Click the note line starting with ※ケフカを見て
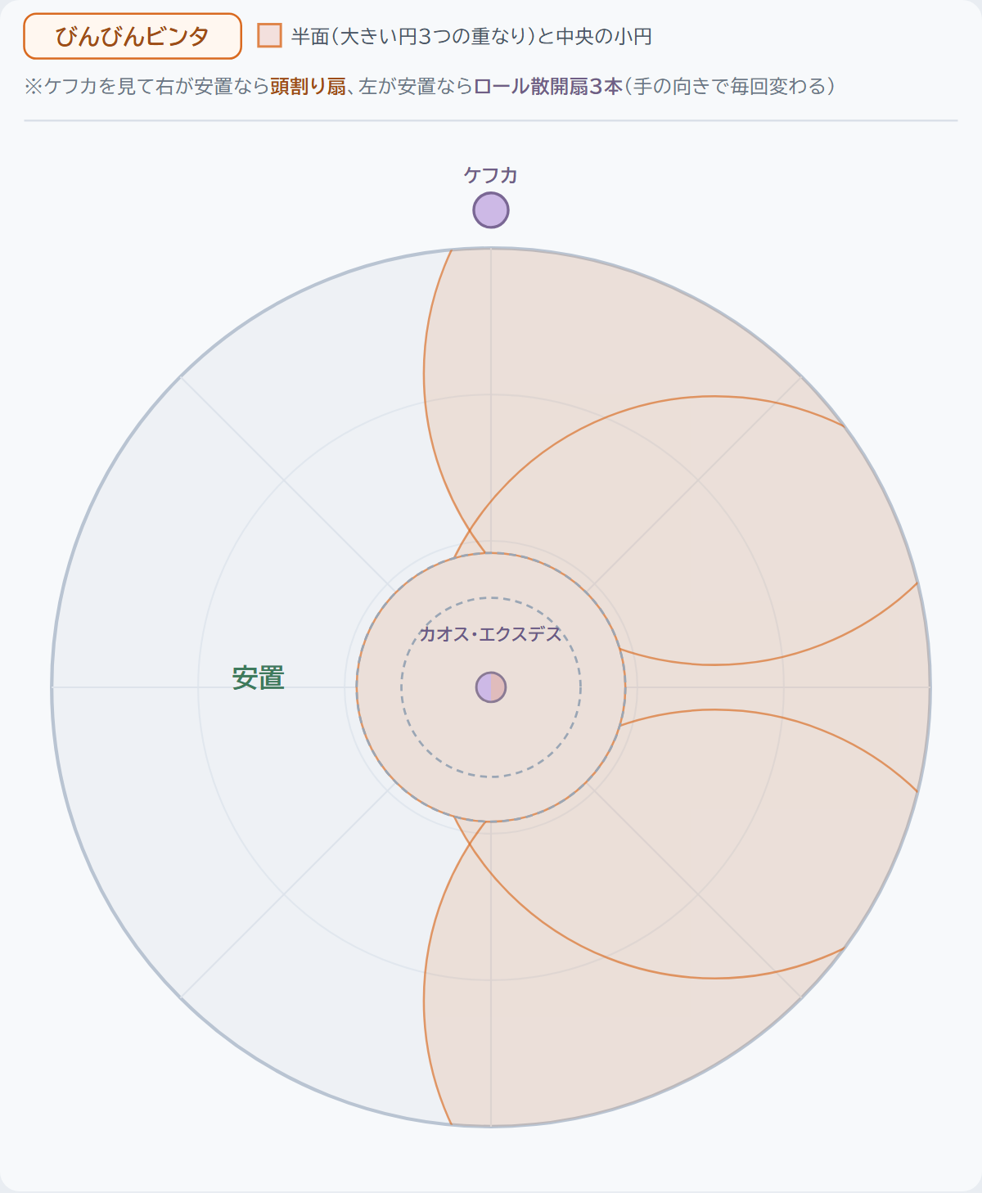982x1193 pixels. 429,86
